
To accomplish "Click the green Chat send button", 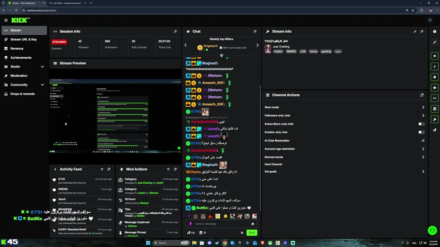I will click(x=252, y=233).
